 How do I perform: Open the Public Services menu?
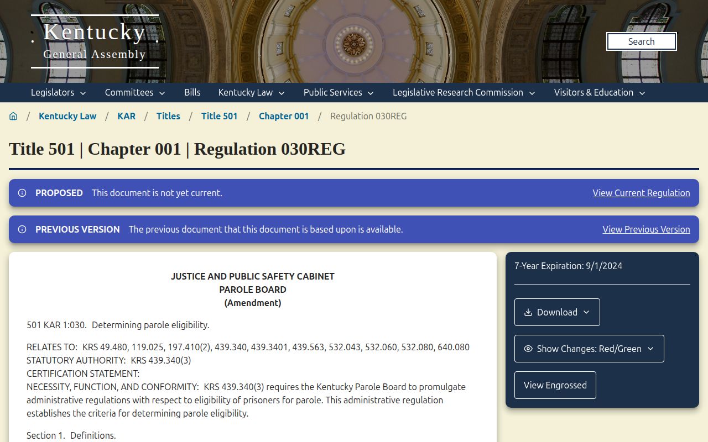[339, 92]
